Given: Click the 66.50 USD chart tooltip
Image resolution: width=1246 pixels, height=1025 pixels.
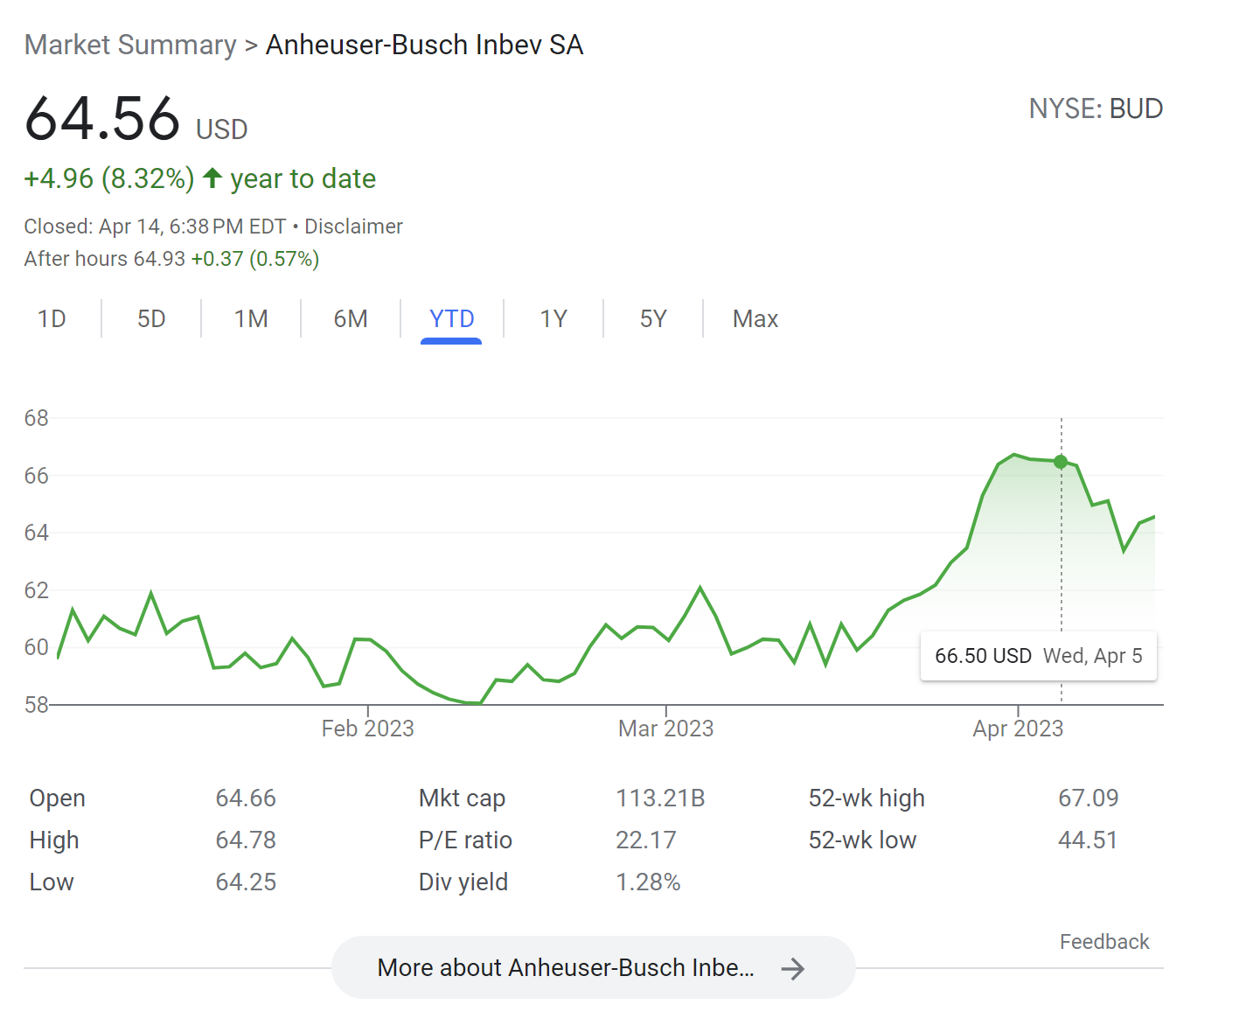Looking at the screenshot, I should coord(1039,656).
